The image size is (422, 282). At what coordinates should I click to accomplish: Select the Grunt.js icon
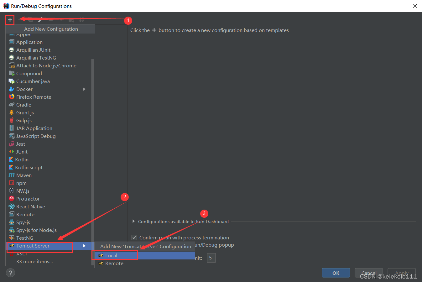tap(12, 112)
